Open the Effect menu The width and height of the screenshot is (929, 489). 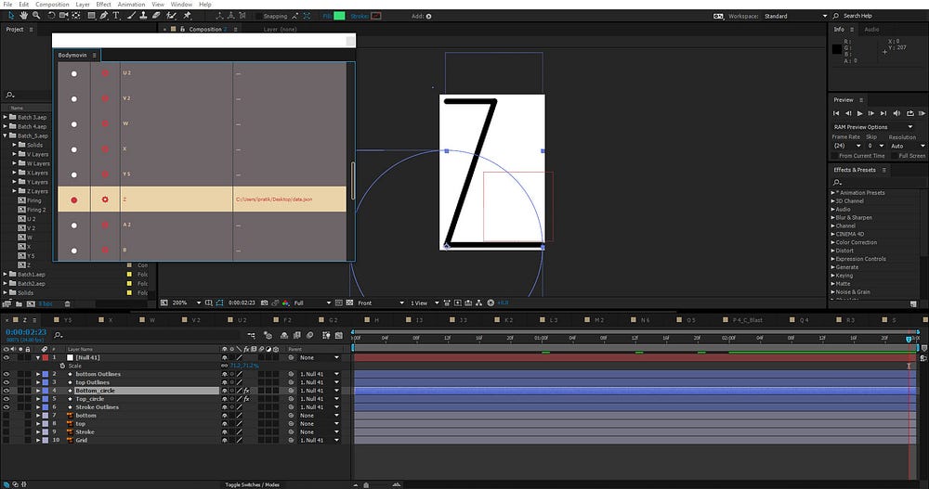click(x=104, y=4)
